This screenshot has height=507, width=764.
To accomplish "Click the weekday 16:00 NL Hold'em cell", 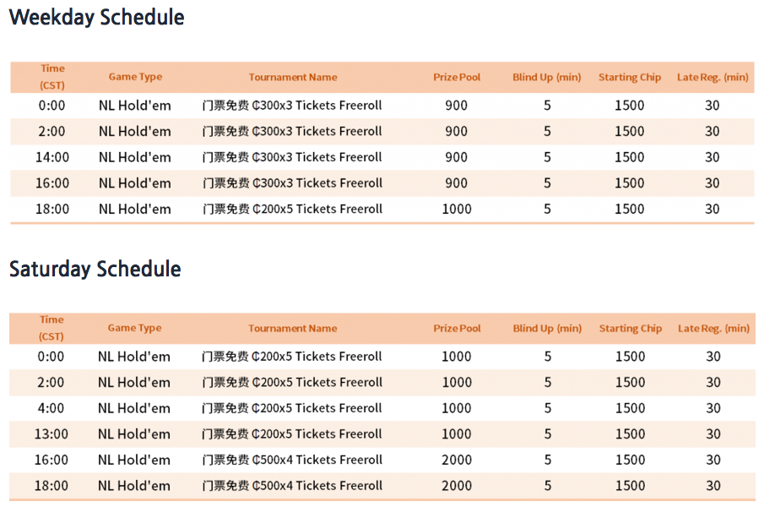I will (134, 183).
